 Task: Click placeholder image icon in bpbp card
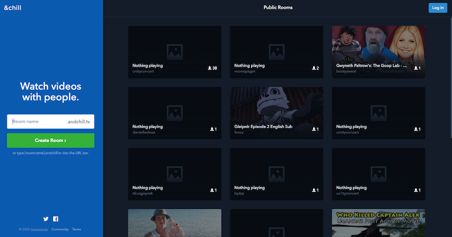276,174
